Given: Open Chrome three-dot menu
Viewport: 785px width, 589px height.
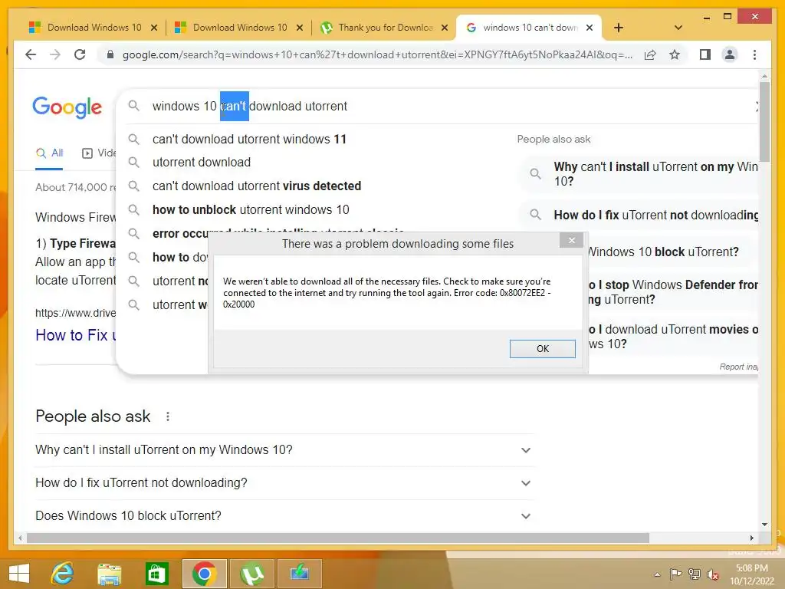Looking at the screenshot, I should [754, 54].
